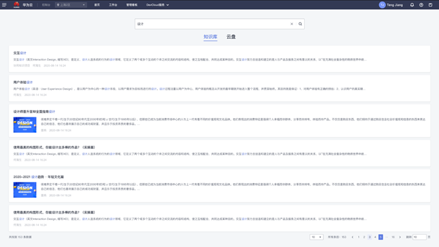439x247 pixels.
Task: Go to results page 1
Action: click(358, 237)
